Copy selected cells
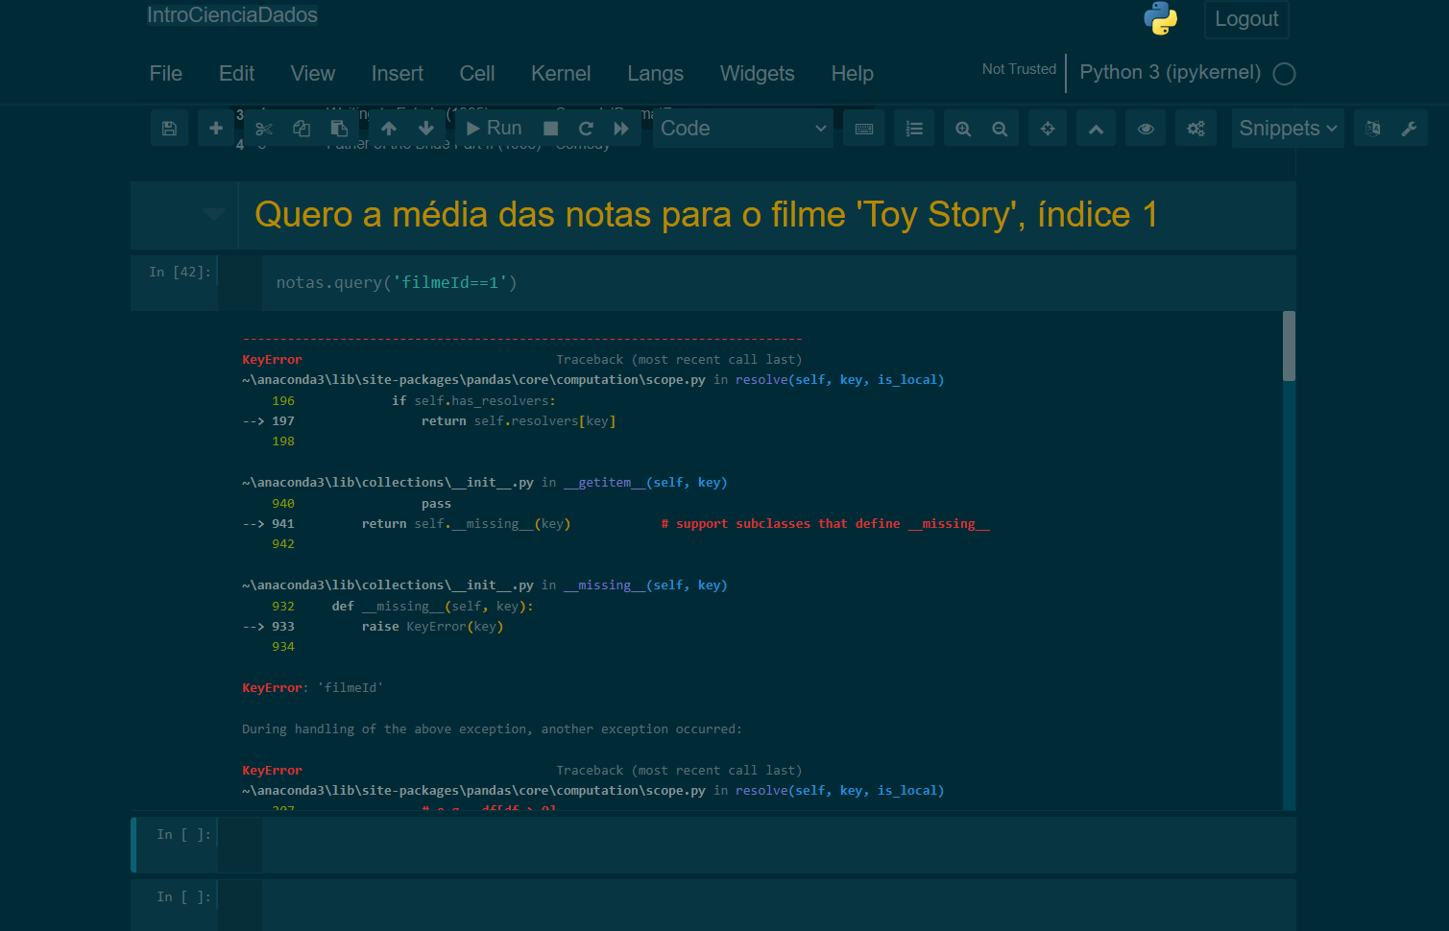1449x931 pixels. (x=302, y=129)
